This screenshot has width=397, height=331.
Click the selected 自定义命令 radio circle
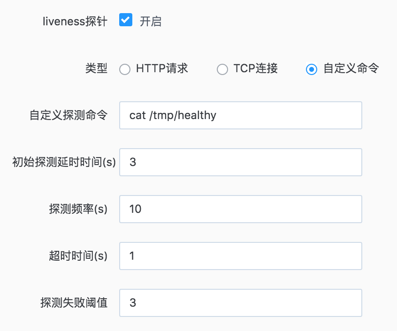(311, 69)
